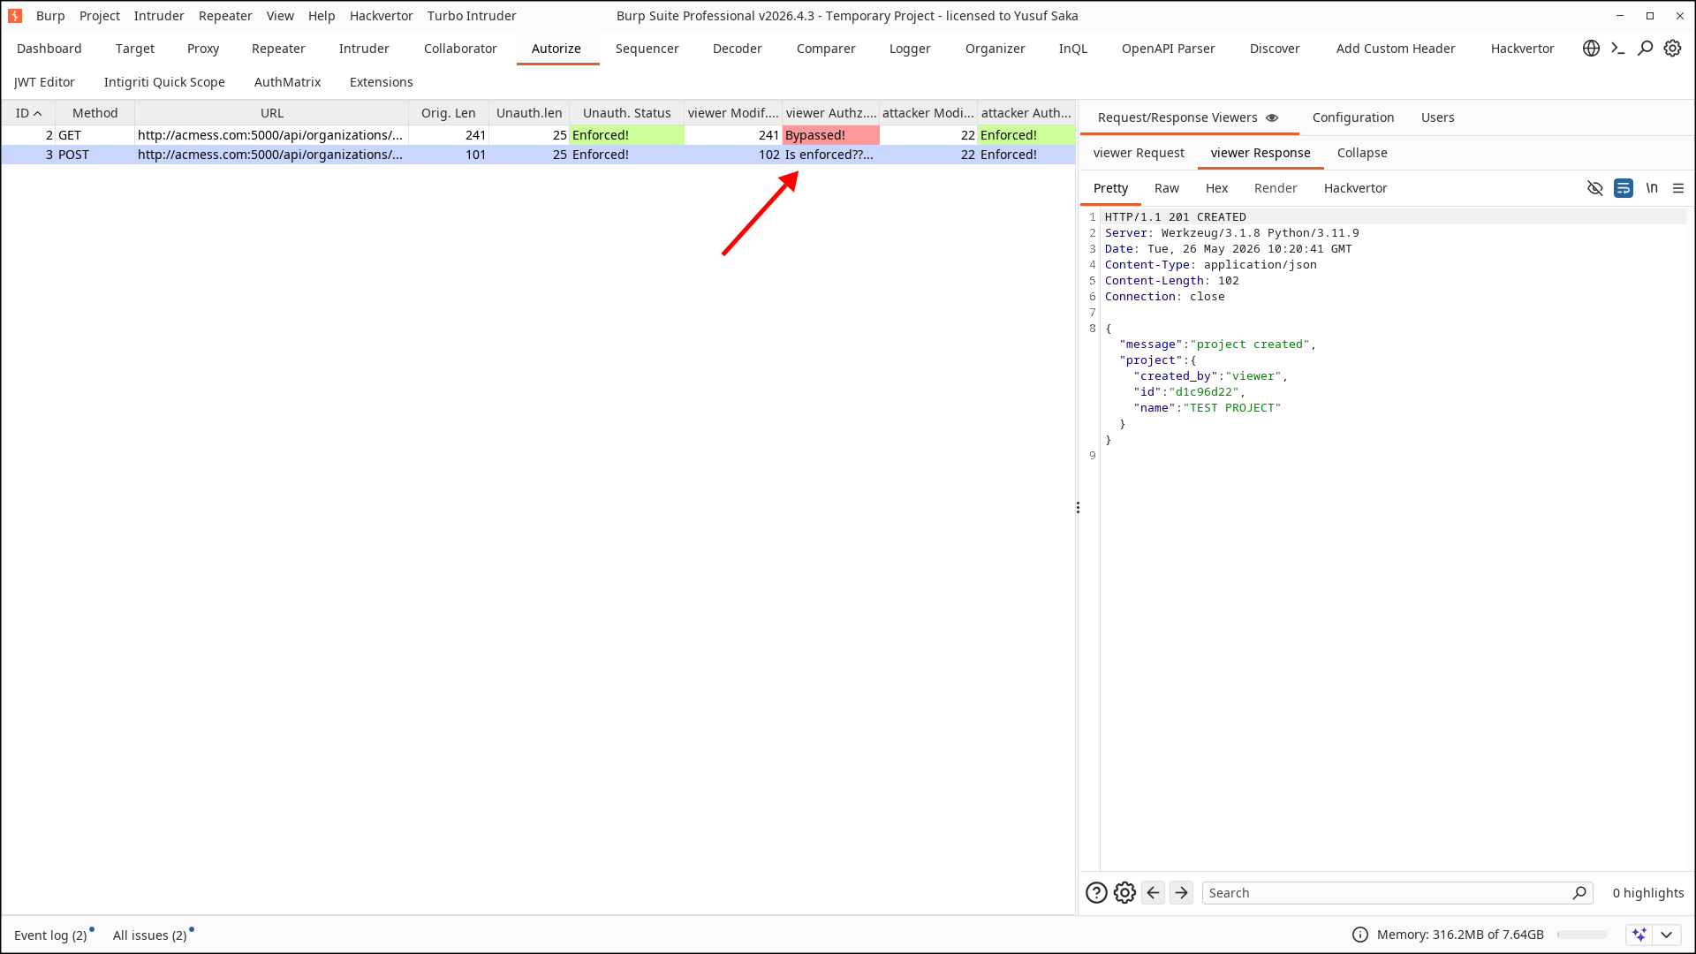
Task: Switch to the Dashboard tab
Action: [x=49, y=49]
